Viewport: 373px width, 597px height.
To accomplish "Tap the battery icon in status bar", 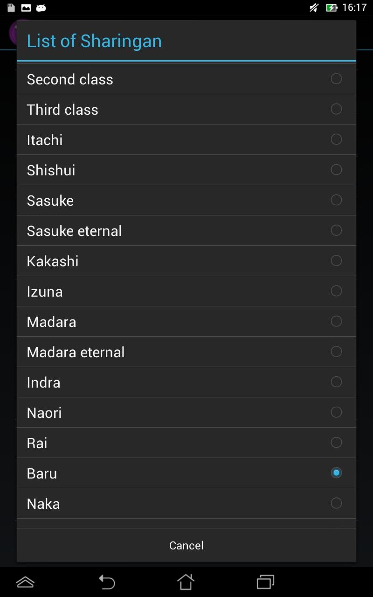I will pos(332,8).
